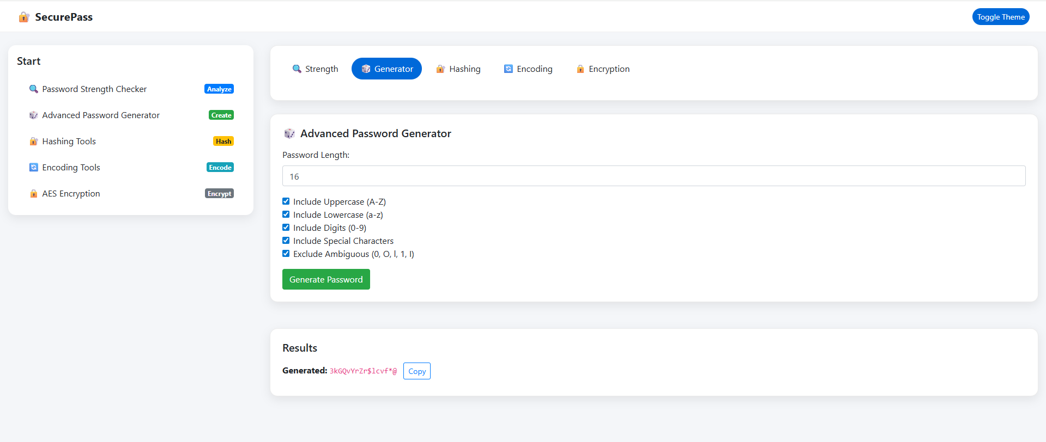This screenshot has width=1046, height=442.
Task: Click the SecurePass lock logo icon
Action: click(x=24, y=17)
